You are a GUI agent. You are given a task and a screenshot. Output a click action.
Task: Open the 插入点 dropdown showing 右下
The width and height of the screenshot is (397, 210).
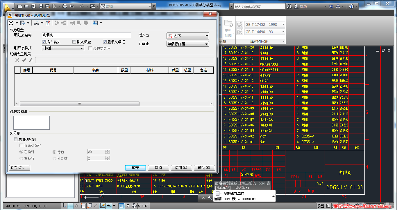tap(188, 36)
